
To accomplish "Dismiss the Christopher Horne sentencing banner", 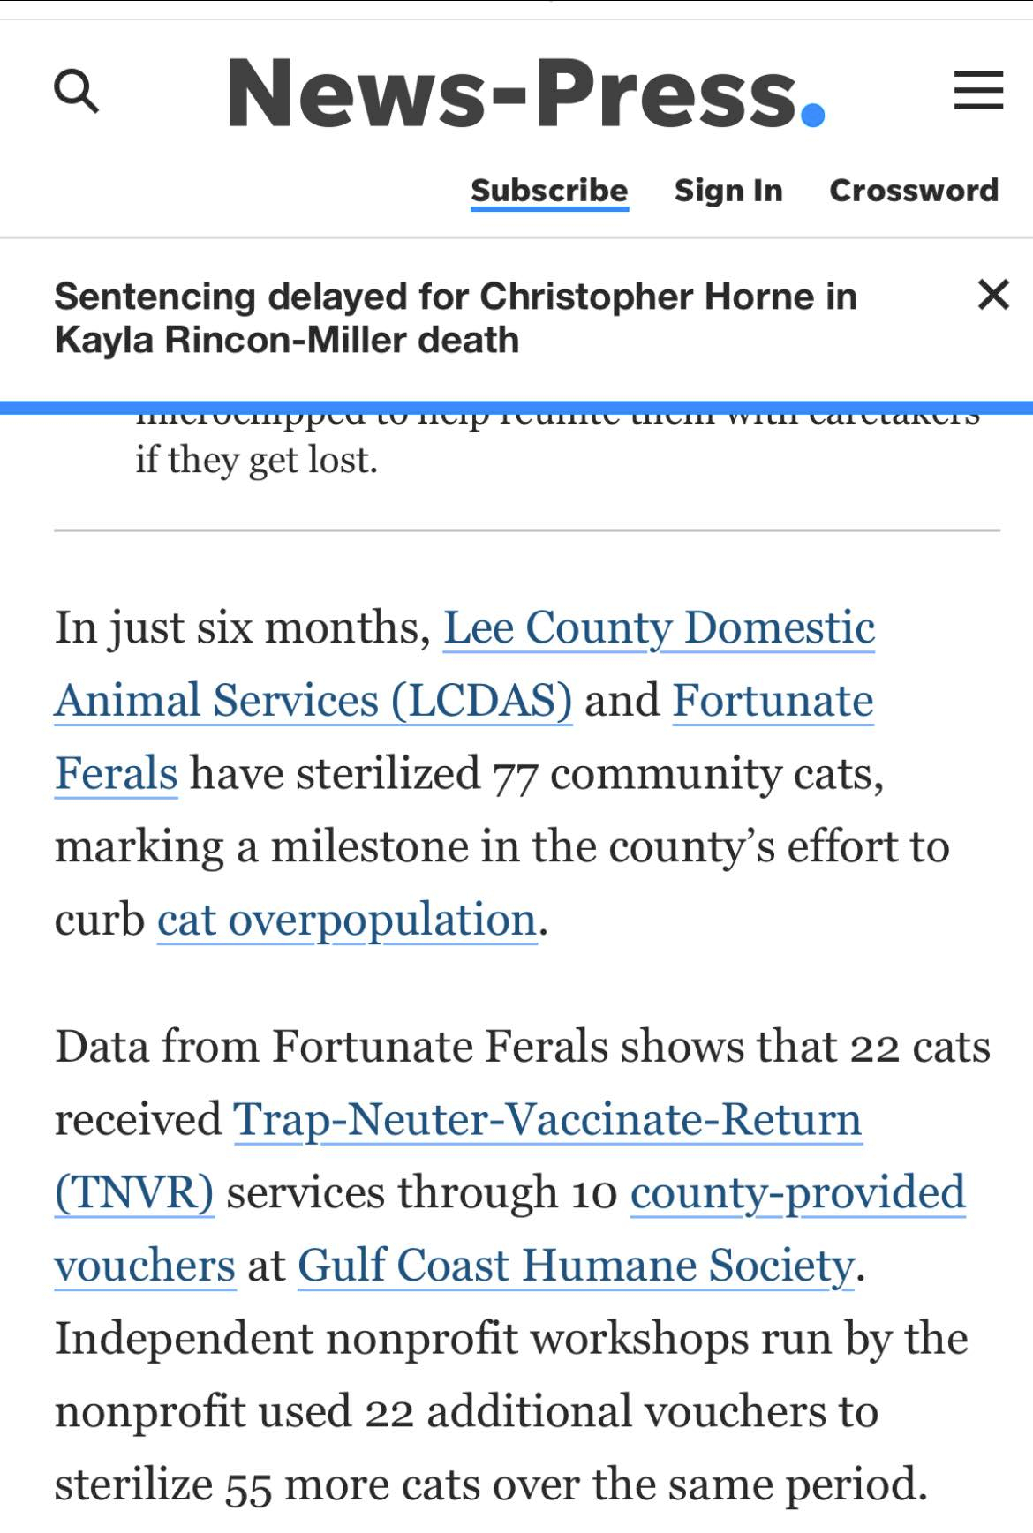I will coord(993,295).
